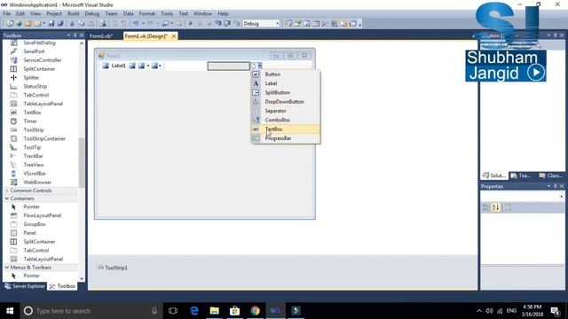This screenshot has height=319, width=568.
Task: Select Label in the ToolStrip item dropdown
Action: [x=285, y=83]
